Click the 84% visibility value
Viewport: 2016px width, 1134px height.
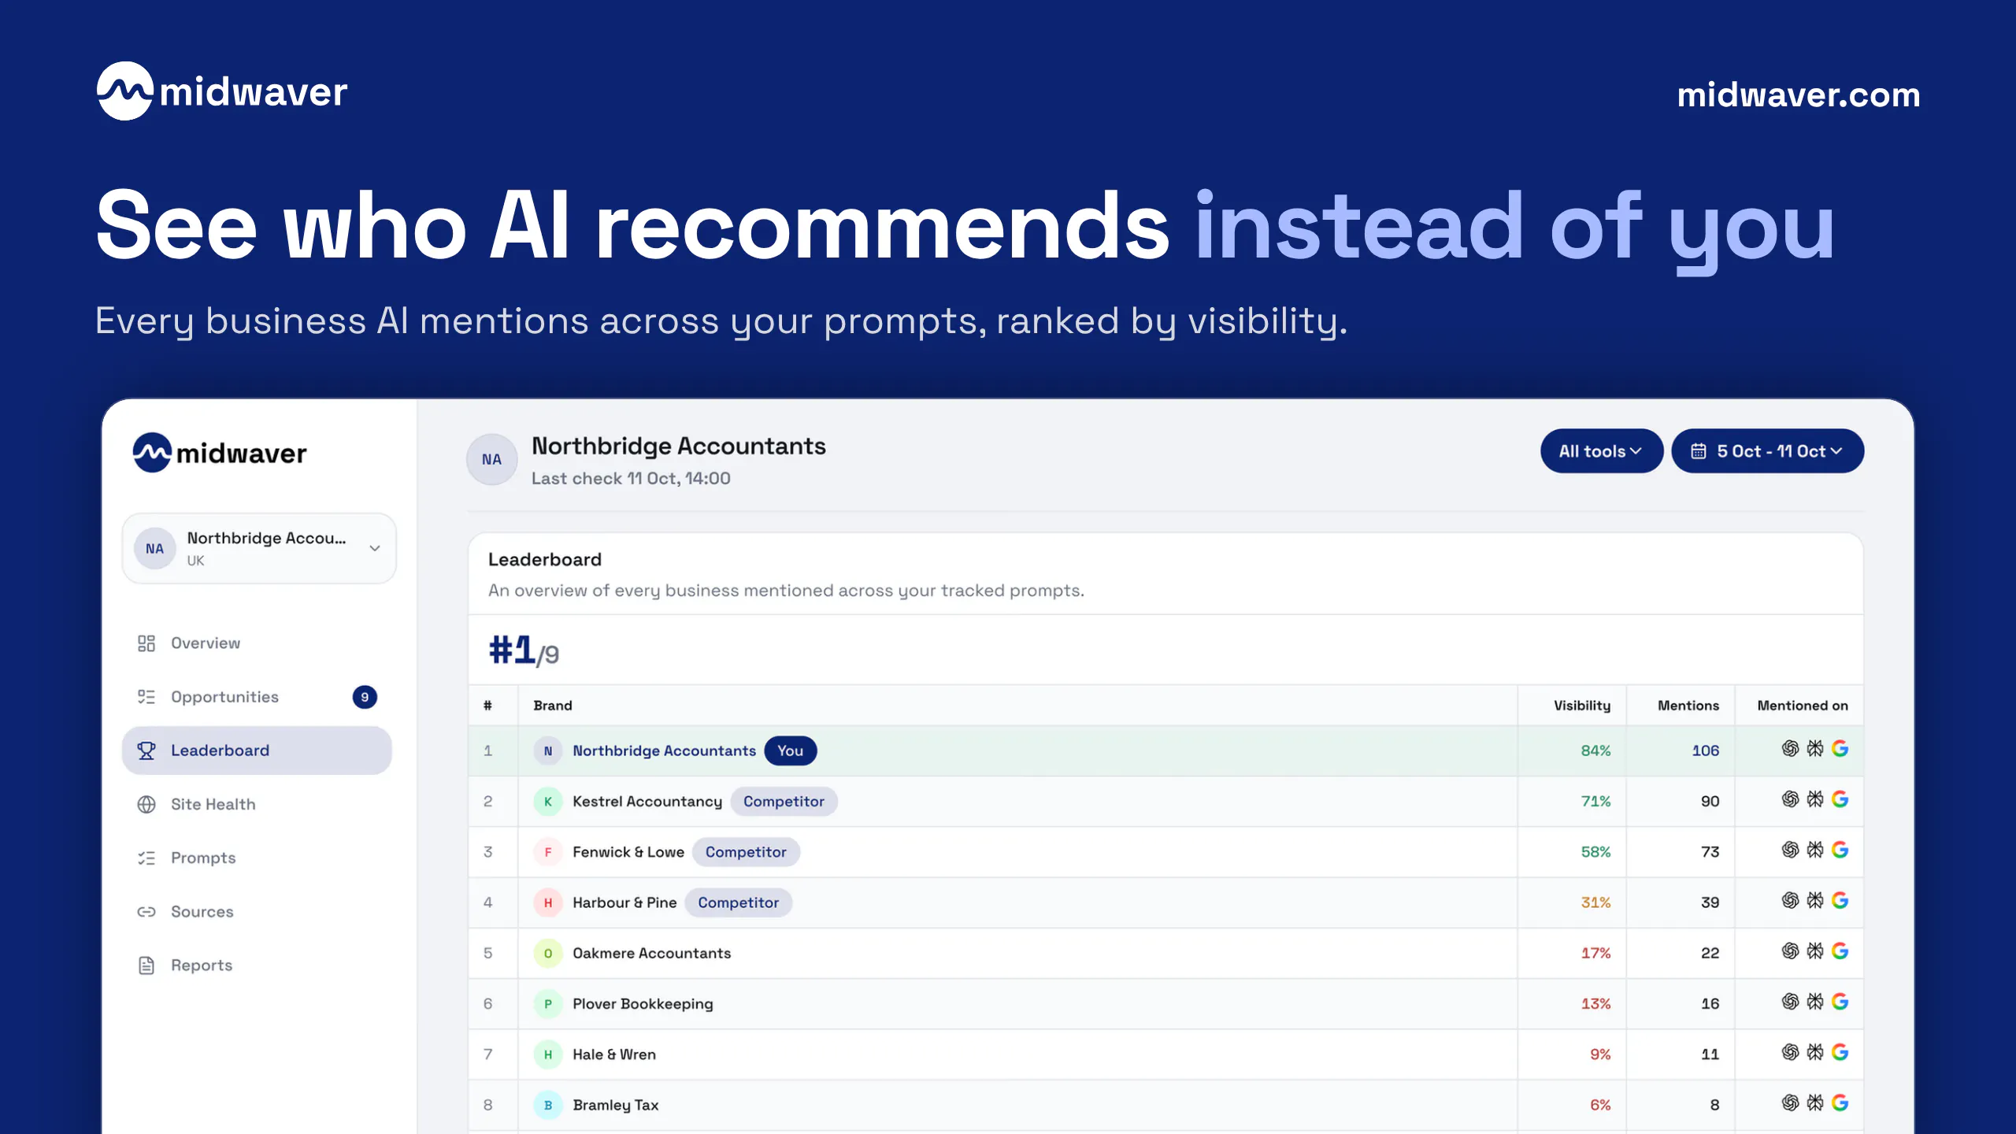coord(1595,750)
